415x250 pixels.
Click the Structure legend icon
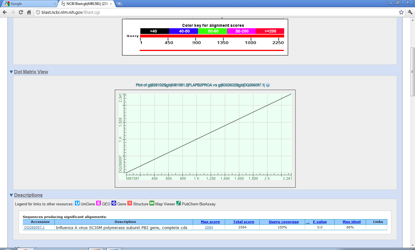click(130, 203)
